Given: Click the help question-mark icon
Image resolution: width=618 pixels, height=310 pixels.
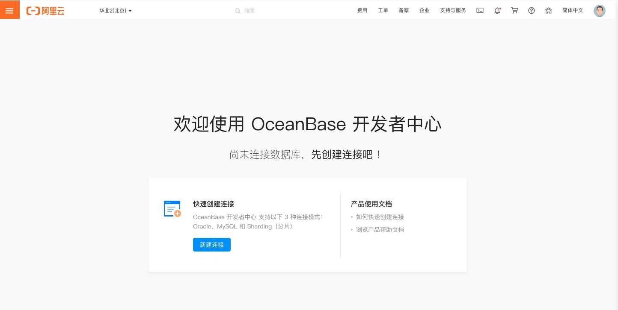Looking at the screenshot, I should coord(532,11).
